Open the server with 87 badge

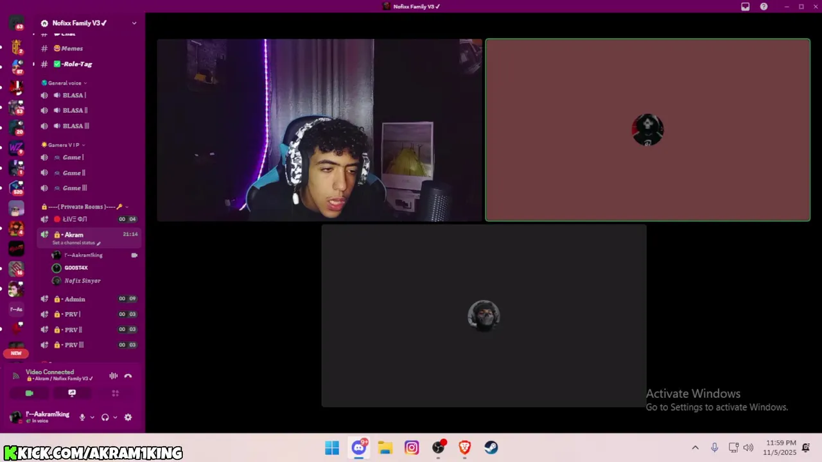point(16,67)
